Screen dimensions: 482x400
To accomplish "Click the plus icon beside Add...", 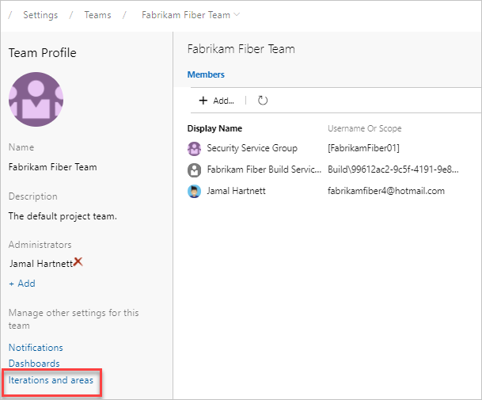I will [203, 101].
